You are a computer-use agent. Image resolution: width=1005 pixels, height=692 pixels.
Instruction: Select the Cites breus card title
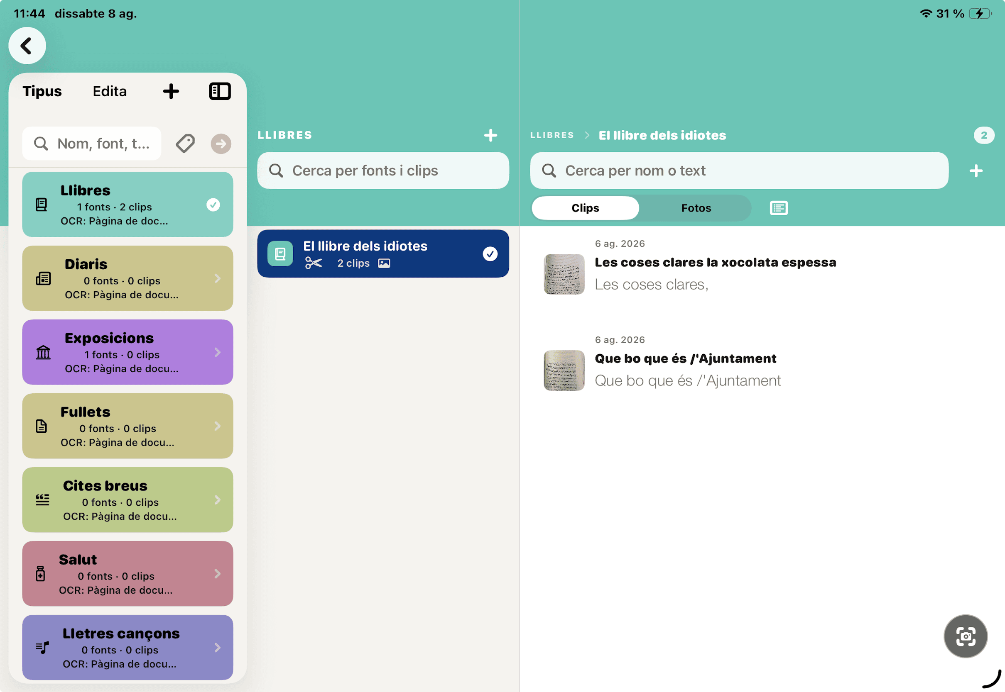(x=105, y=486)
